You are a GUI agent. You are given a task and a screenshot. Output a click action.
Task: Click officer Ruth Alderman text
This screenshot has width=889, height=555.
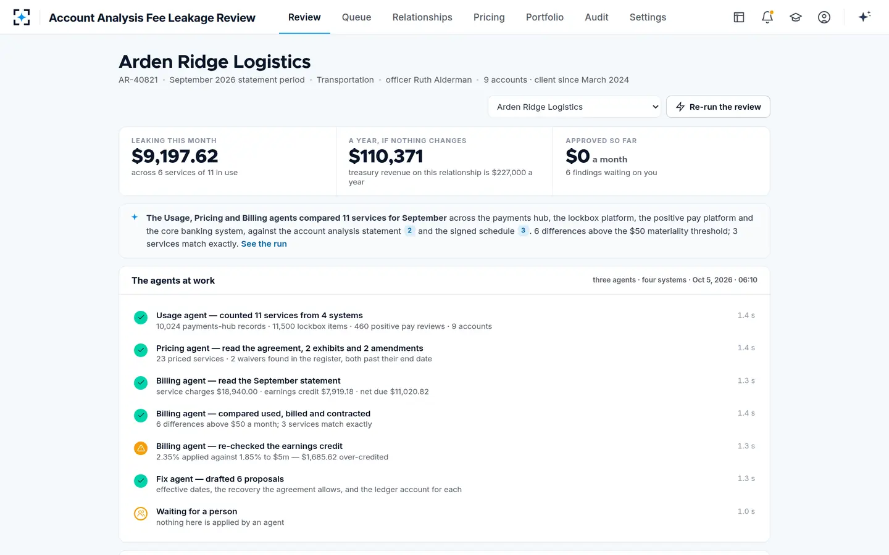(x=428, y=80)
